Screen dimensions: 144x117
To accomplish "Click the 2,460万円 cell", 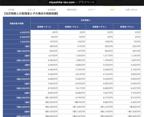I will tap(44, 60).
